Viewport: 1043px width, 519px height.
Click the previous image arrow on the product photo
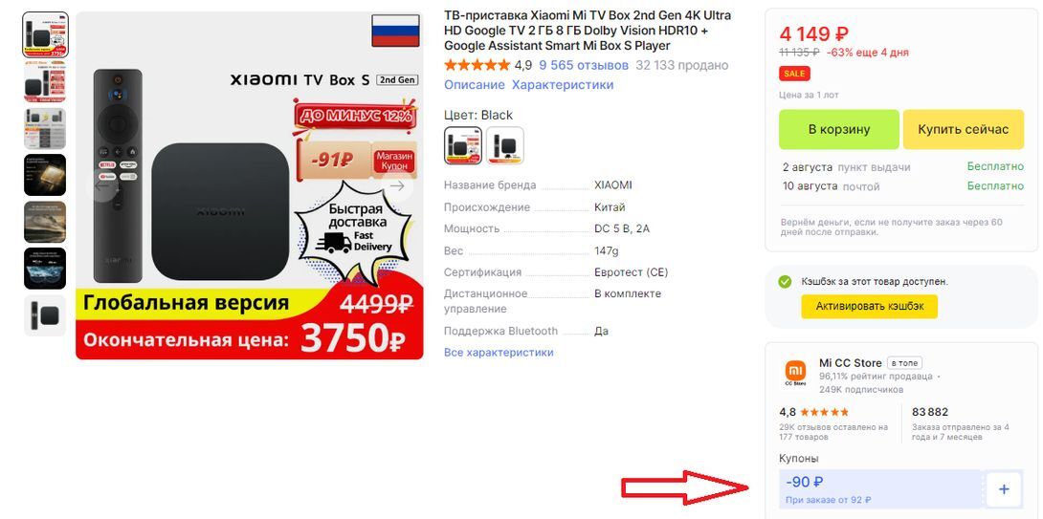[x=101, y=186]
